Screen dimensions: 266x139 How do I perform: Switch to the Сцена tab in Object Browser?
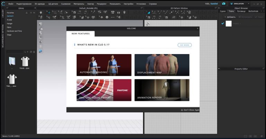[x=223, y=11]
